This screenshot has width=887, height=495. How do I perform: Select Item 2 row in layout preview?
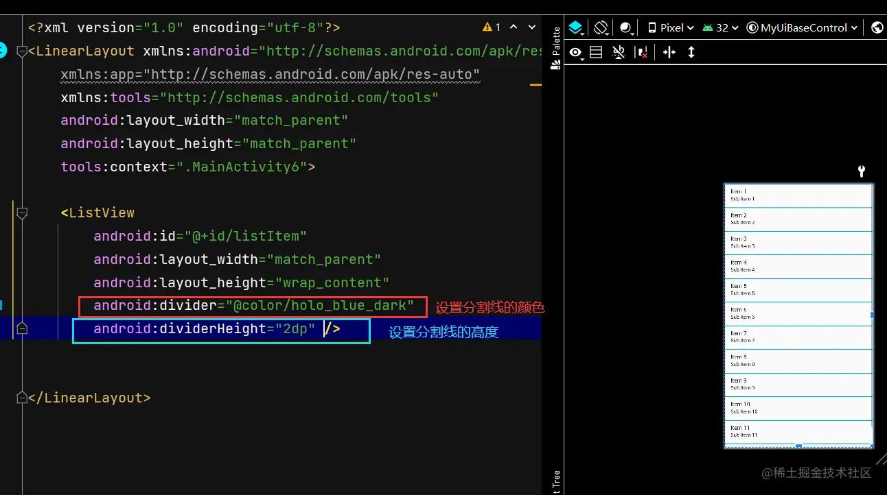pyautogui.click(x=798, y=219)
